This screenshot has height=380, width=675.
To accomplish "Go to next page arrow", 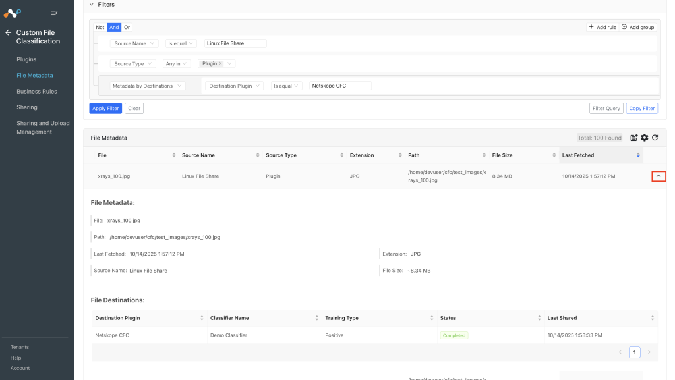I will point(649,352).
